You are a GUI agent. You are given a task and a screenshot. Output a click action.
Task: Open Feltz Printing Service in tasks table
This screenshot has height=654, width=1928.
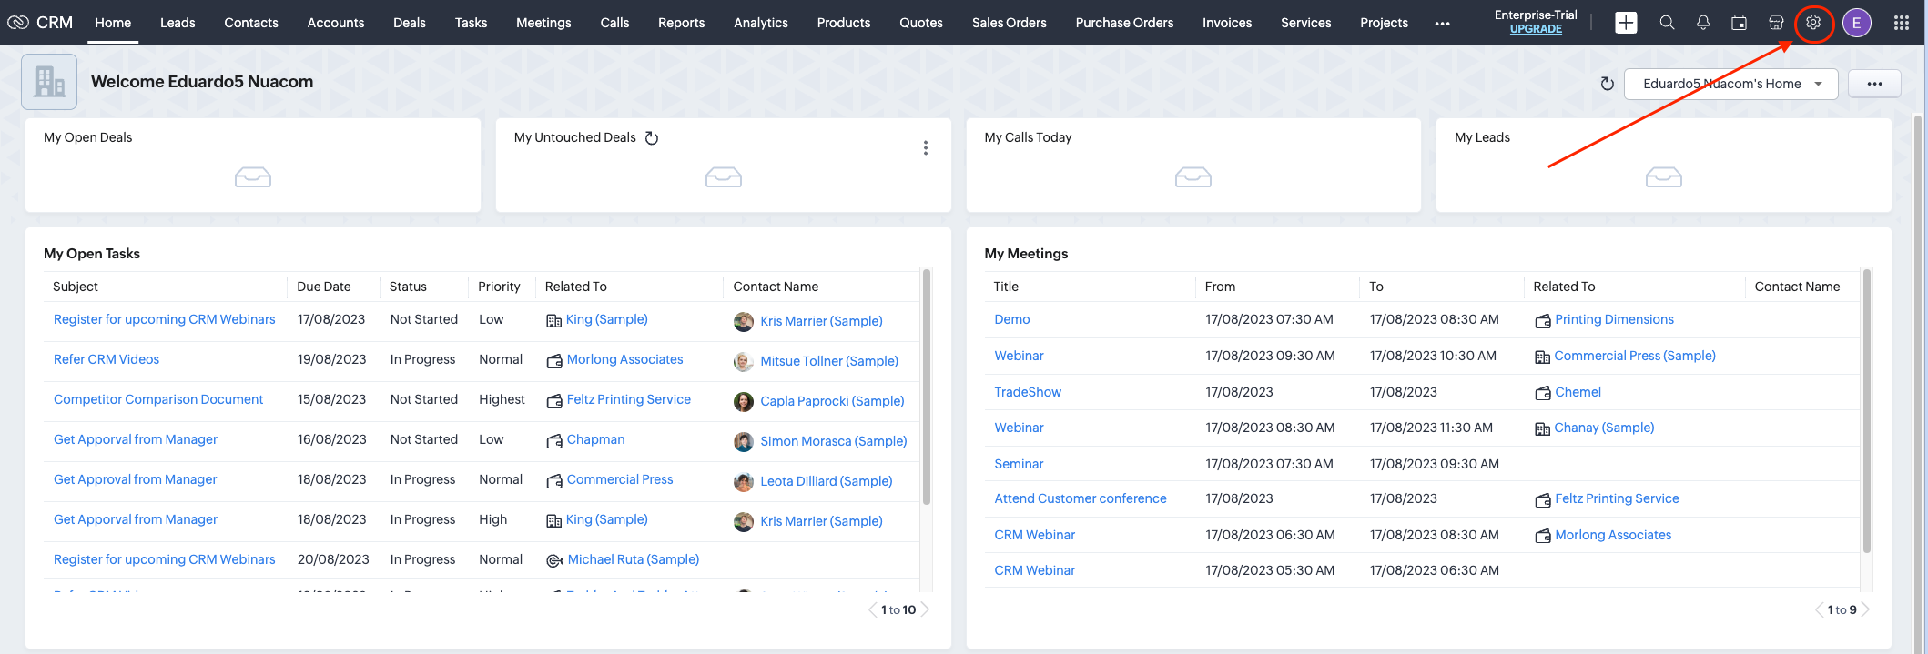[x=629, y=399]
